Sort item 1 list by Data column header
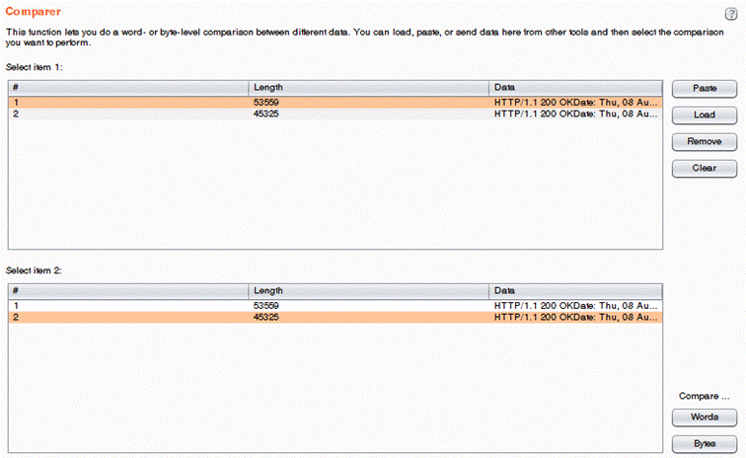Image resolution: width=746 pixels, height=458 pixels. tap(574, 88)
